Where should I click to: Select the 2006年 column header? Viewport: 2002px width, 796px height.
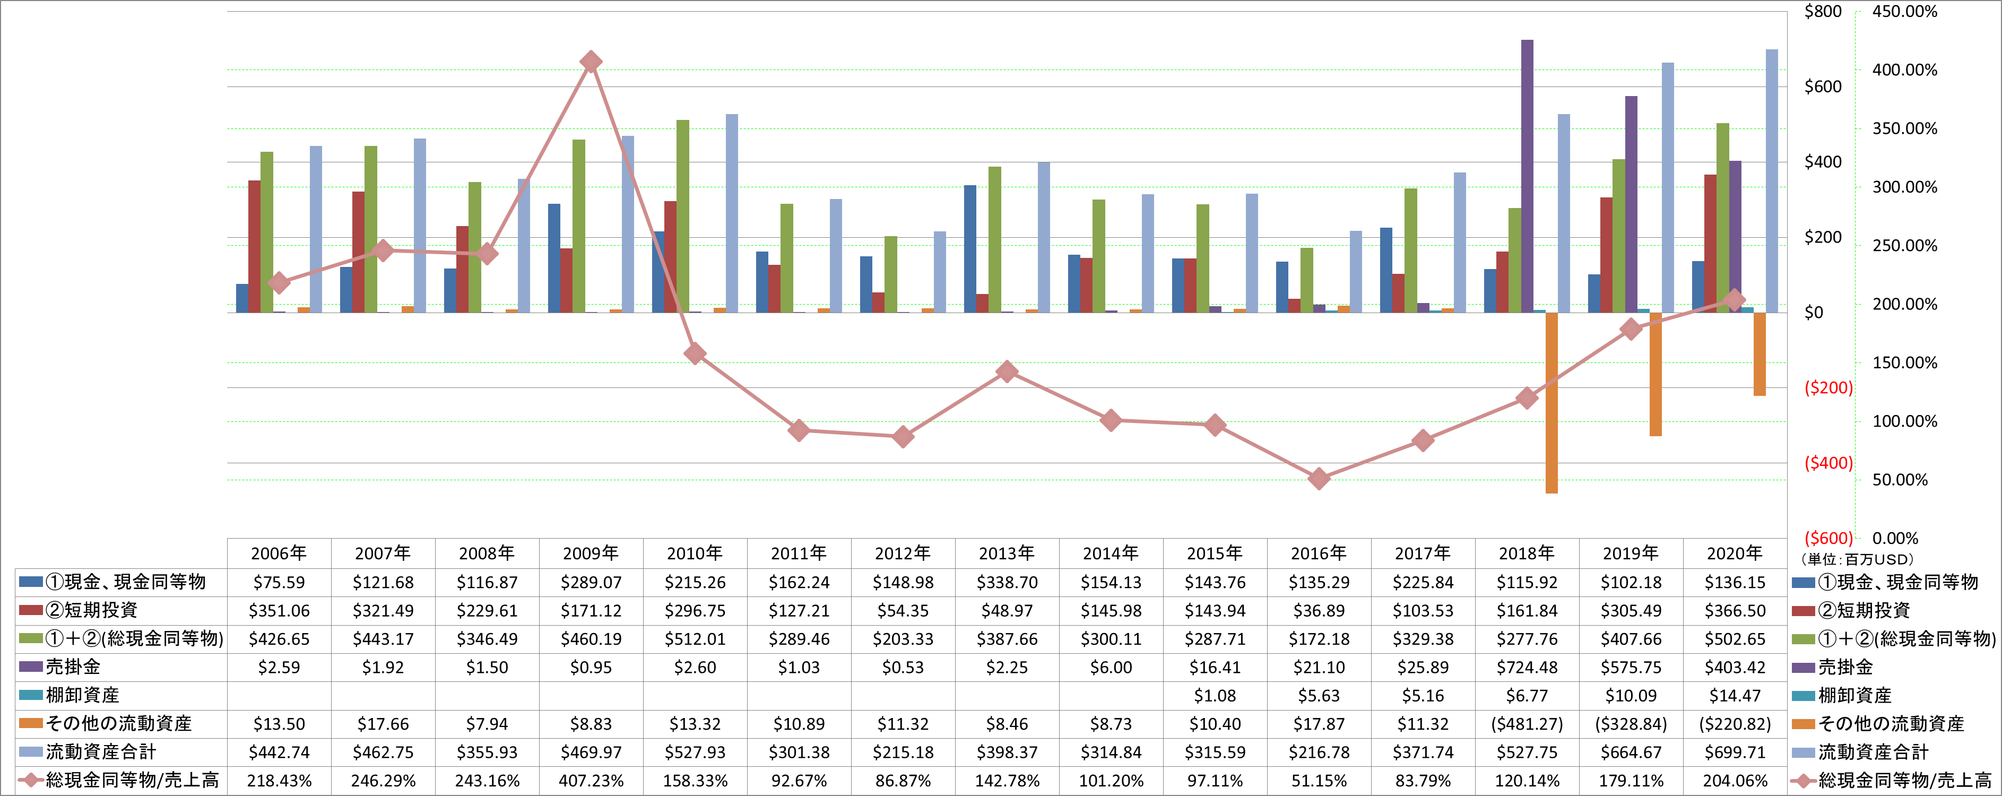(279, 553)
